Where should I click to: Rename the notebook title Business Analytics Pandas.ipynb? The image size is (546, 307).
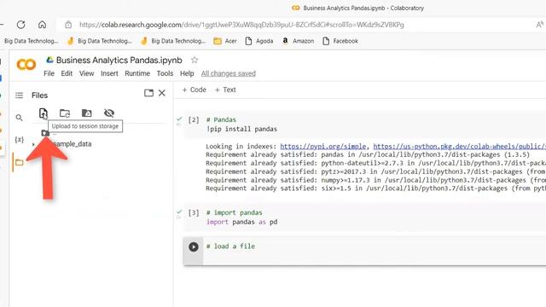point(119,61)
